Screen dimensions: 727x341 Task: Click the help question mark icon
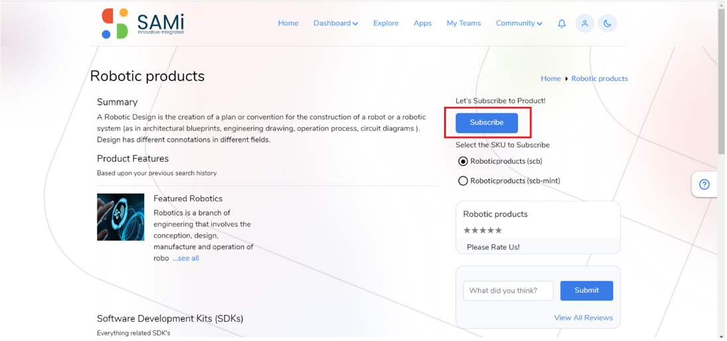coord(704,184)
